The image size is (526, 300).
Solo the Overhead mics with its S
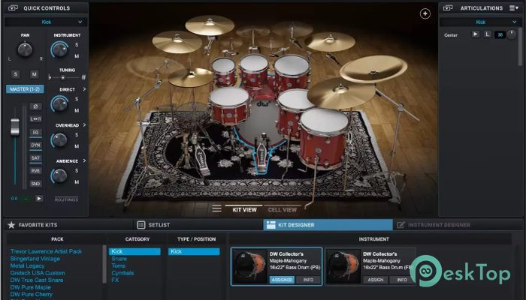click(77, 135)
